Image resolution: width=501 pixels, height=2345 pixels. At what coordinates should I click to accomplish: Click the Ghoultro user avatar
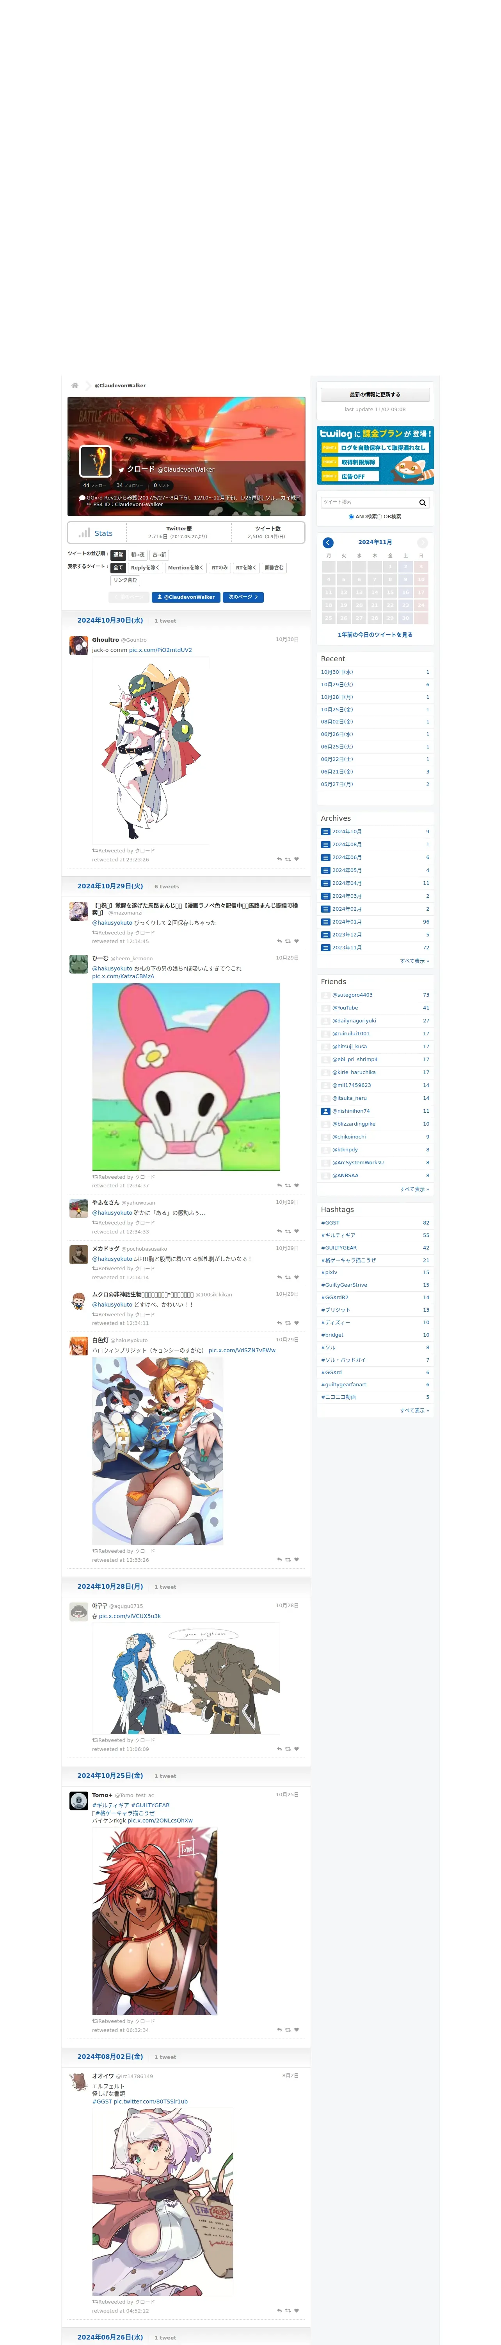click(x=79, y=645)
